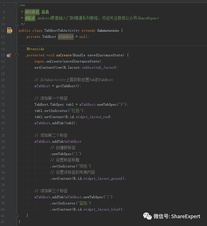Click the method fold end marker on line 41
The width and height of the screenshot is (207, 226).
(x=17, y=215)
